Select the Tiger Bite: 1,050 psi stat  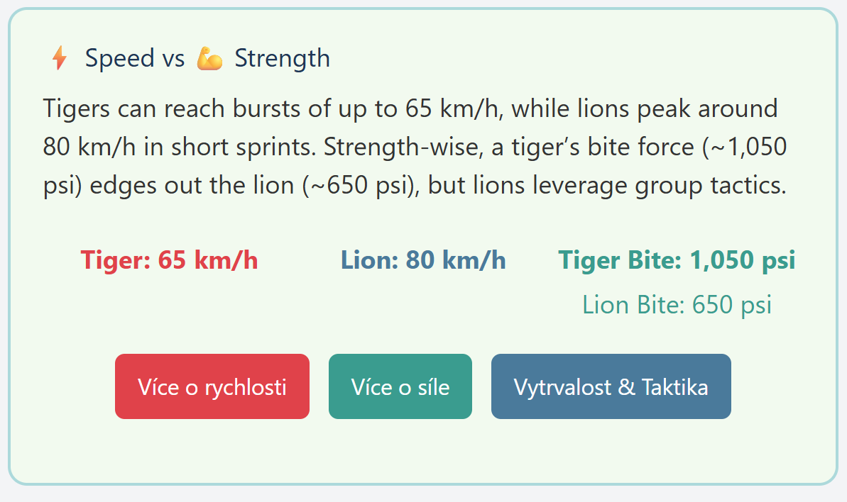677,260
